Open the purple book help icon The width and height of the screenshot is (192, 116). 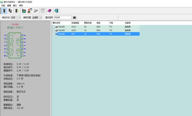pyautogui.click(x=50, y=11)
